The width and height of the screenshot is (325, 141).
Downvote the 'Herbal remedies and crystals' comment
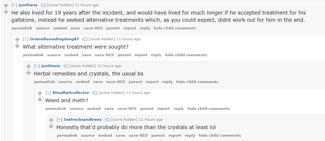coord(29,72)
